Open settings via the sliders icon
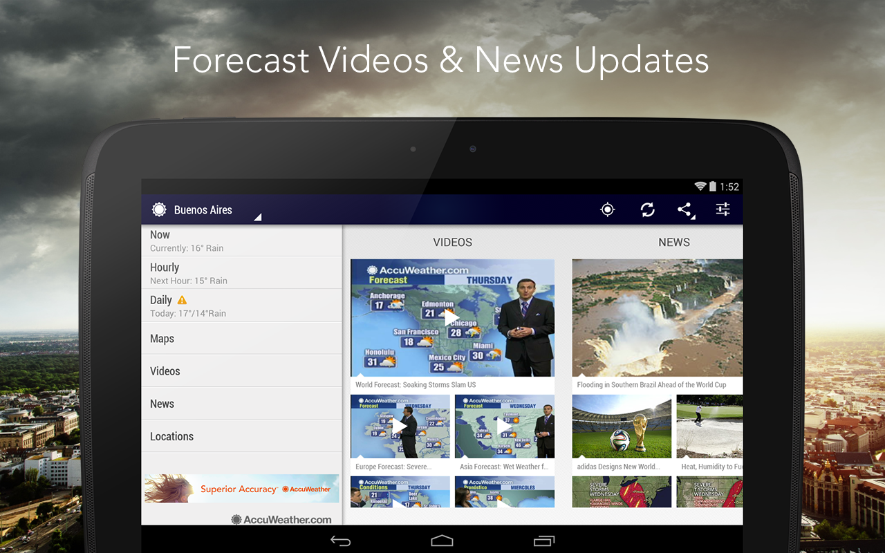Viewport: 885px width, 553px height. click(x=723, y=209)
